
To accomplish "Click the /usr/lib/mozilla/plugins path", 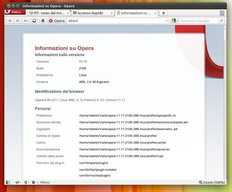I will click(x=95, y=175).
